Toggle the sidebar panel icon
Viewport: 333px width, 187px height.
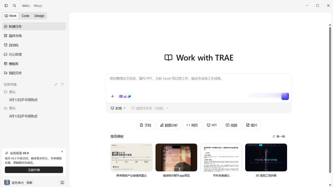tap(6, 5)
